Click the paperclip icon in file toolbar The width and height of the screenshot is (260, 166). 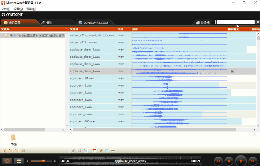click(x=74, y=150)
